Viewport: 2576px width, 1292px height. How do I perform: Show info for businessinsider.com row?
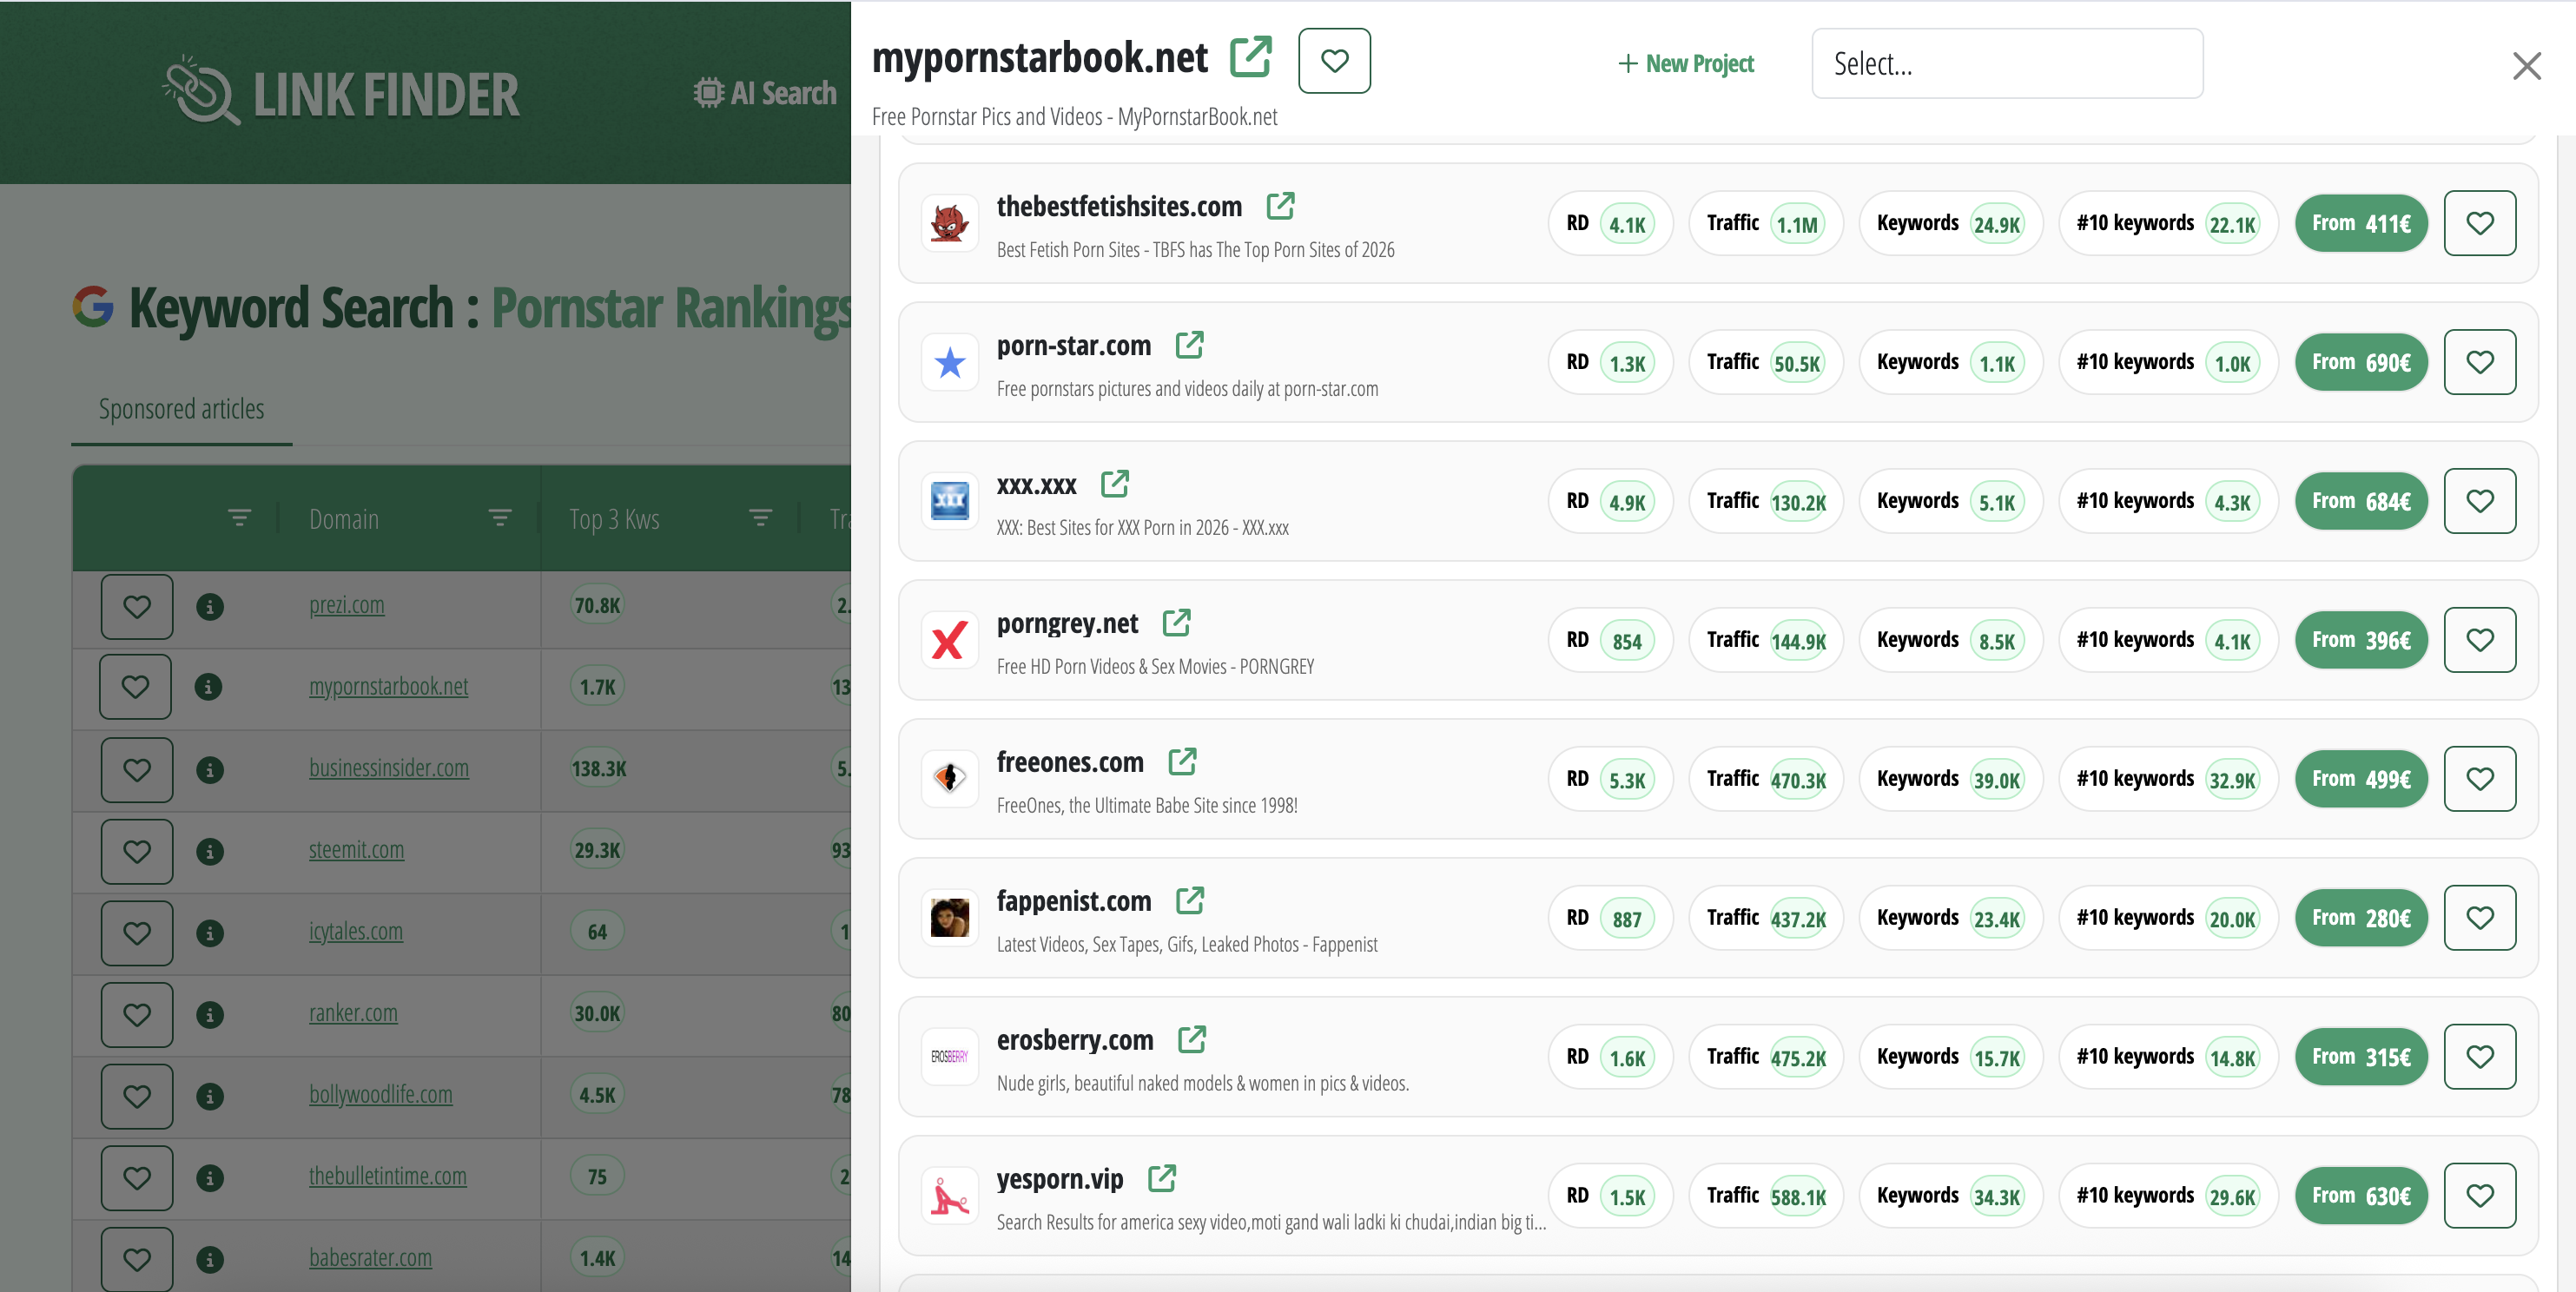click(x=209, y=769)
